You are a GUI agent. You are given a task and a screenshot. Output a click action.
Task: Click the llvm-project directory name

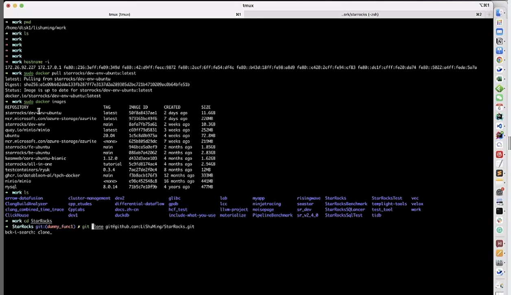[234, 209]
